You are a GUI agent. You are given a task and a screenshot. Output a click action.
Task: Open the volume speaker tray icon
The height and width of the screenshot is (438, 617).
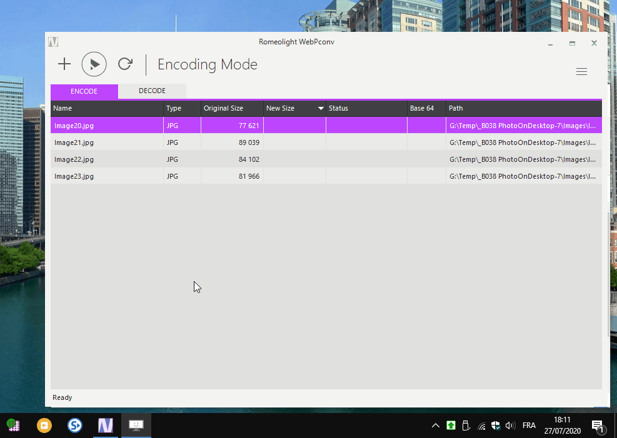(x=510, y=426)
